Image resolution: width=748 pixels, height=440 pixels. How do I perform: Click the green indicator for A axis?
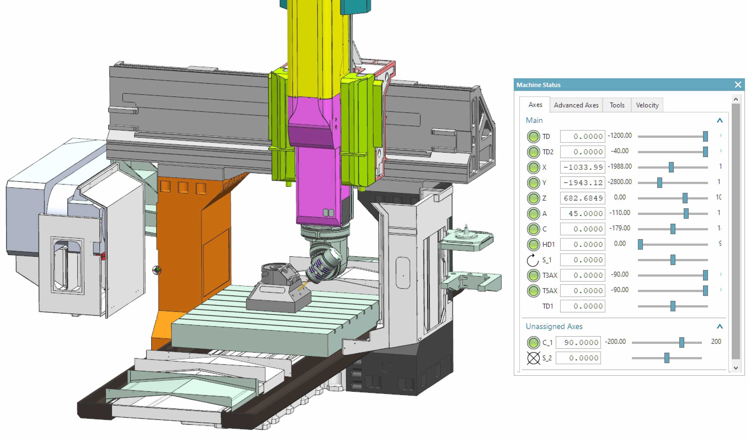pyautogui.click(x=533, y=214)
